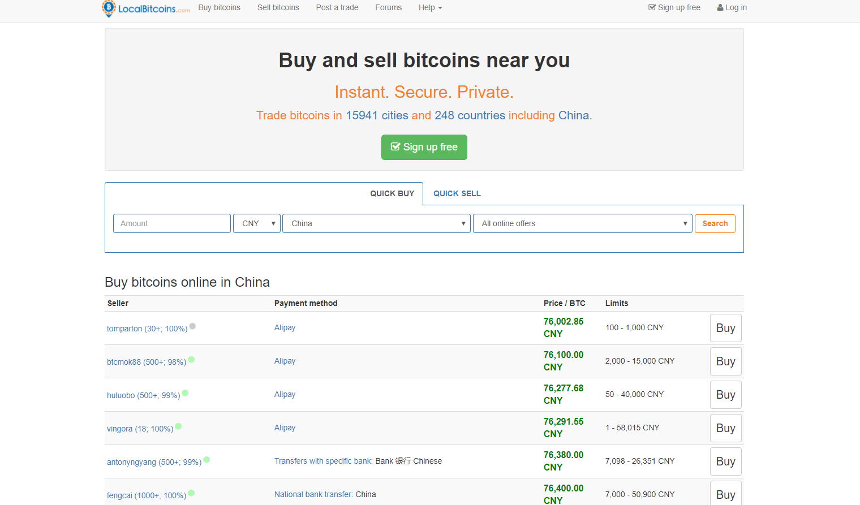Viewport: 860px width, 505px height.
Task: Click the limits 7,098 - 26,351 CNY
Action: tap(640, 461)
